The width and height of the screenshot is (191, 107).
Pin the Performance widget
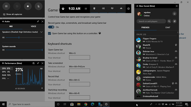[38, 63]
